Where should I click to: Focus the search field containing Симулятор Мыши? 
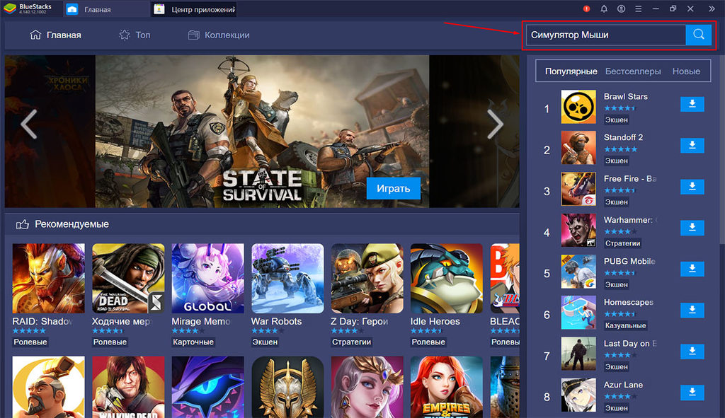tap(606, 35)
